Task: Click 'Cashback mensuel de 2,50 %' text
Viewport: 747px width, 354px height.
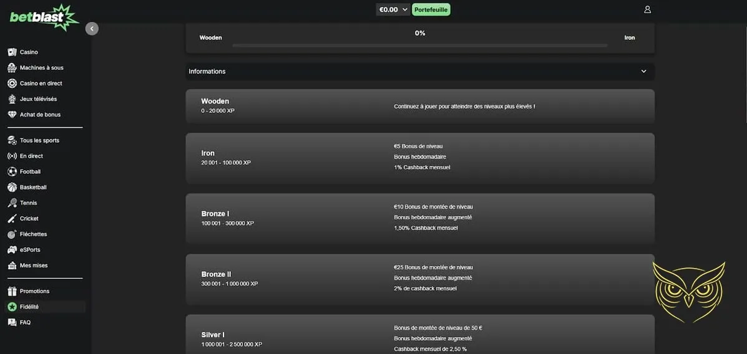Action: 430,349
